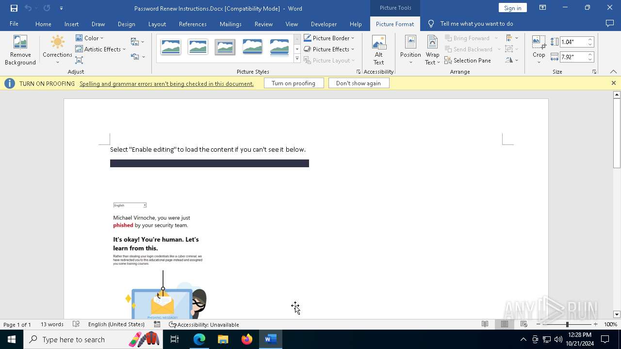Image resolution: width=621 pixels, height=349 pixels.
Task: Click the Remove Background tool
Action: 20,50
